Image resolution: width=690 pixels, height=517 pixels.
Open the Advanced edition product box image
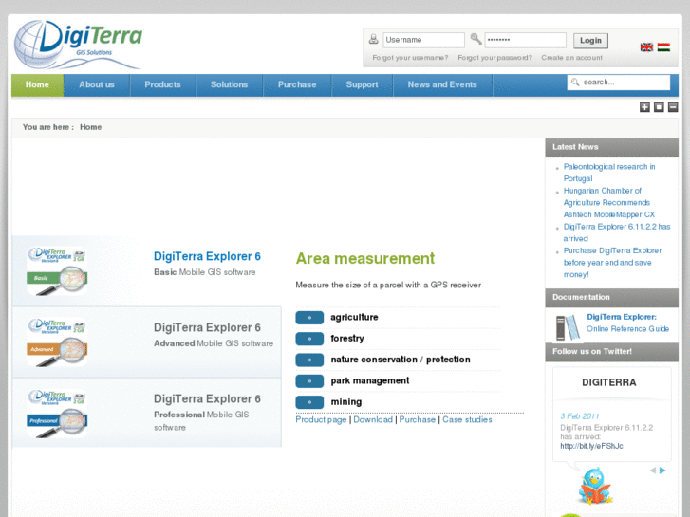[x=57, y=342]
